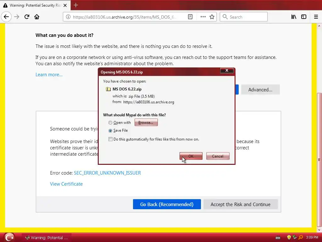The width and height of the screenshot is (322, 242).
Task: Click the MS DOS 6.22.zip file icon
Action: 108,89
